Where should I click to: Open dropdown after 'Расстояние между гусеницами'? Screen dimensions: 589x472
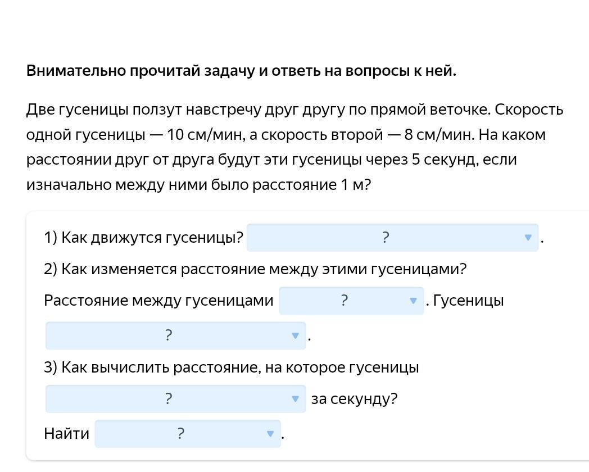click(x=351, y=301)
